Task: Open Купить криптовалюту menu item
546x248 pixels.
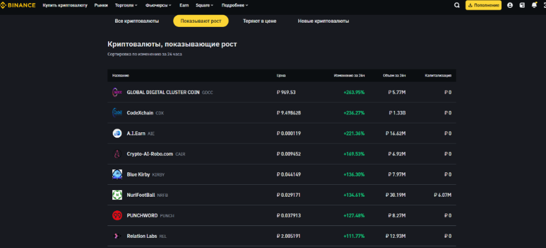Action: (65, 5)
